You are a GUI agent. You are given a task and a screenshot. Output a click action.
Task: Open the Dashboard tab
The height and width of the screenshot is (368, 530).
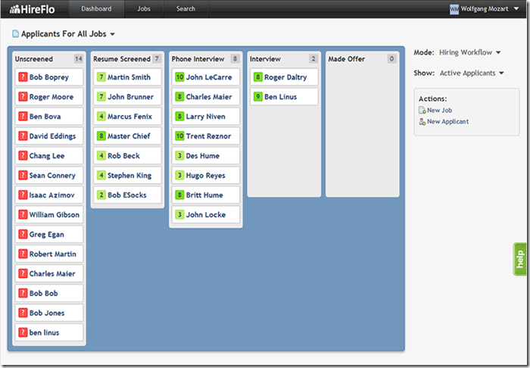click(96, 9)
